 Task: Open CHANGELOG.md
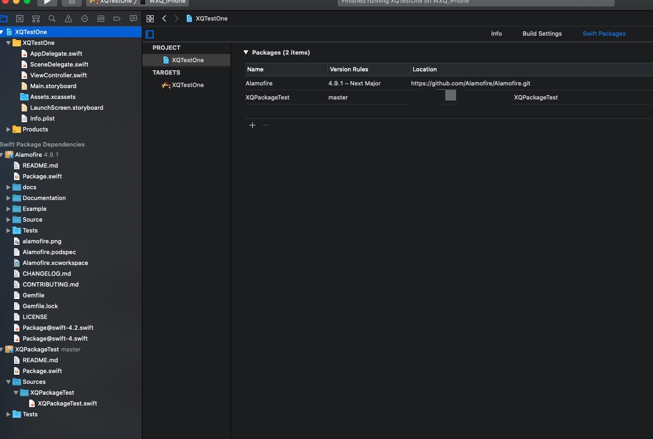(47, 274)
